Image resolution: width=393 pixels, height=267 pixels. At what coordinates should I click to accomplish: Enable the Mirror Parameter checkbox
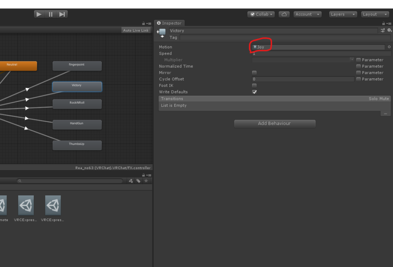(358, 73)
